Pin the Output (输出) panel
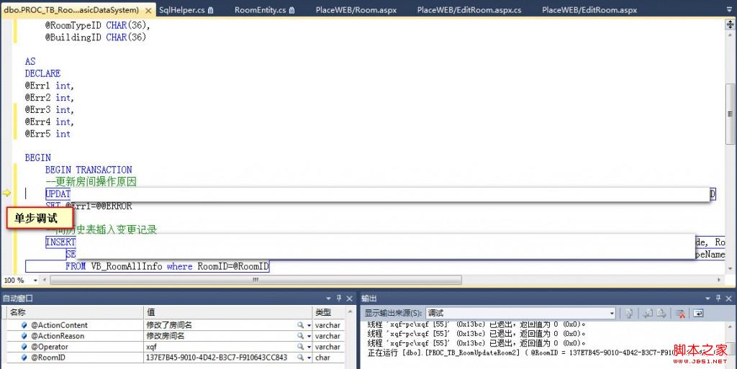This screenshot has width=737, height=369. [x=717, y=298]
